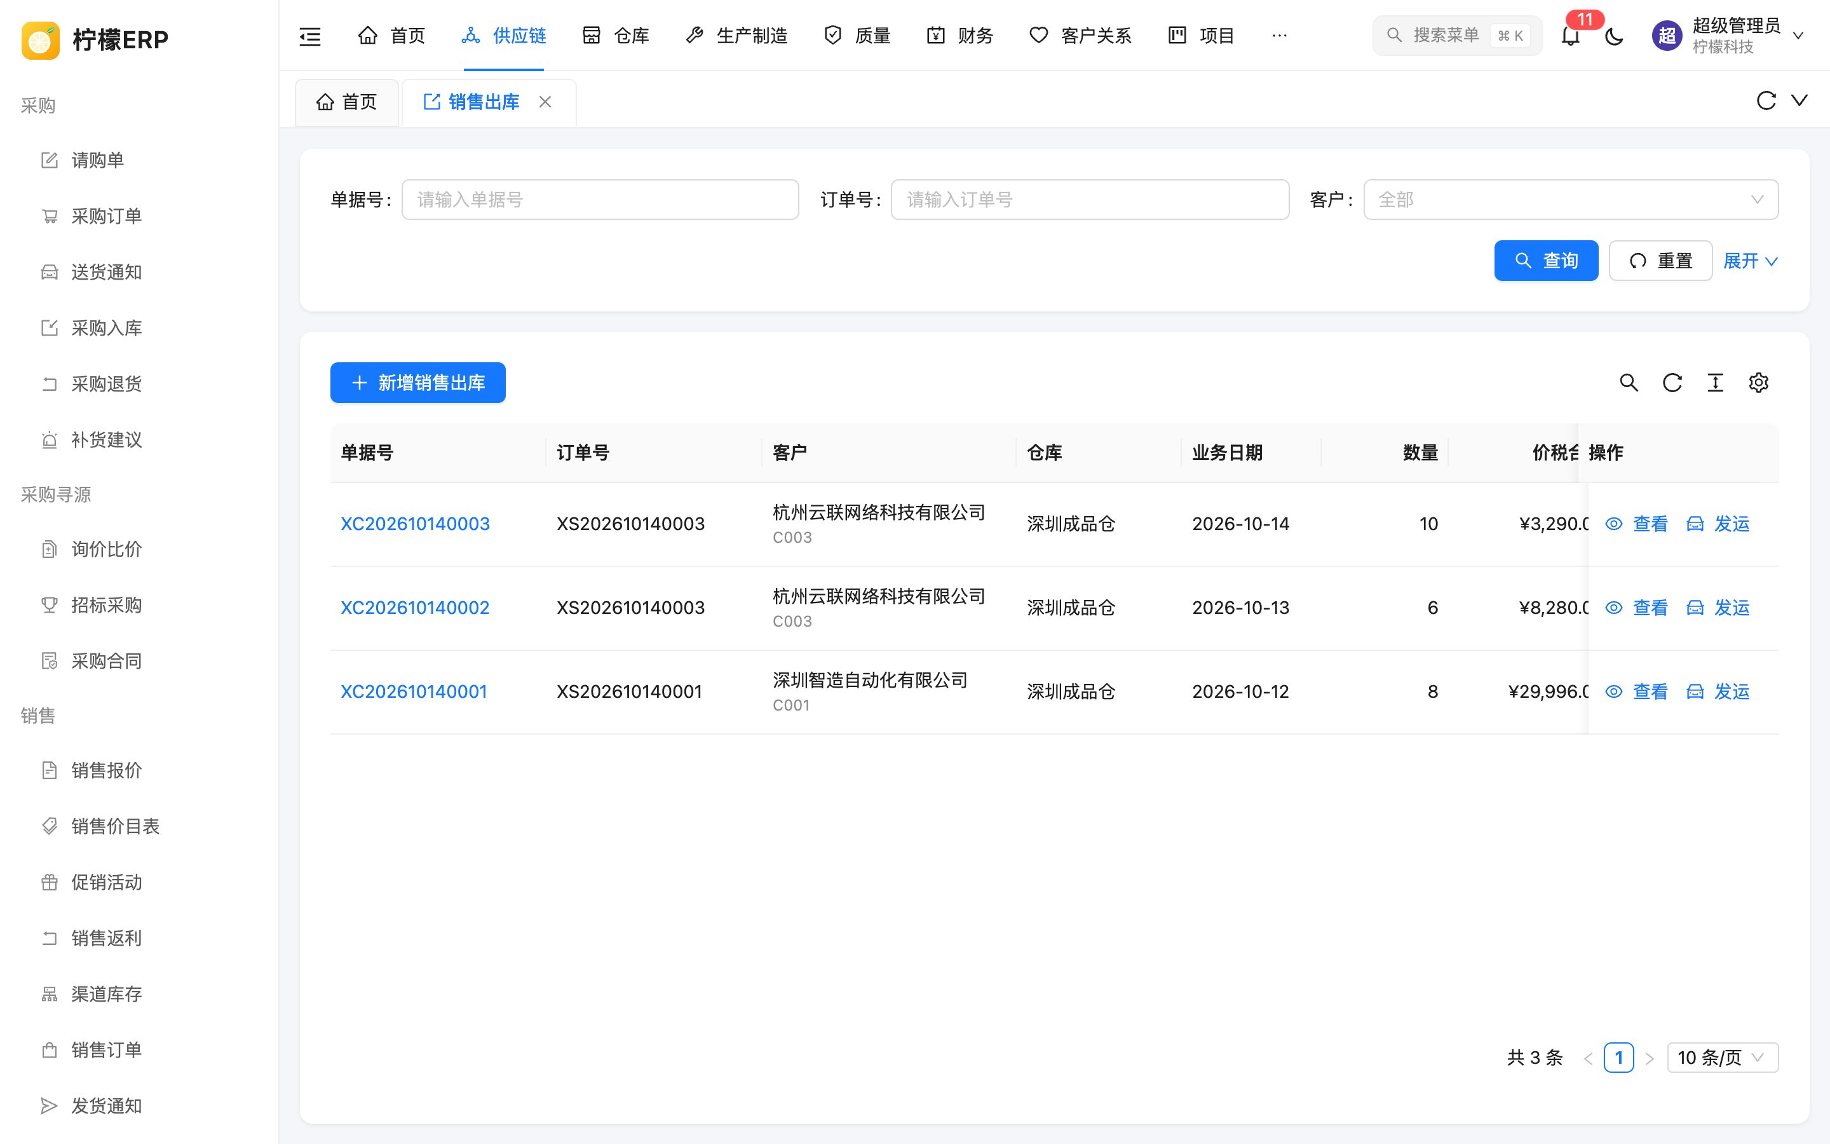
Task: Open table column settings gear
Action: pyautogui.click(x=1758, y=383)
